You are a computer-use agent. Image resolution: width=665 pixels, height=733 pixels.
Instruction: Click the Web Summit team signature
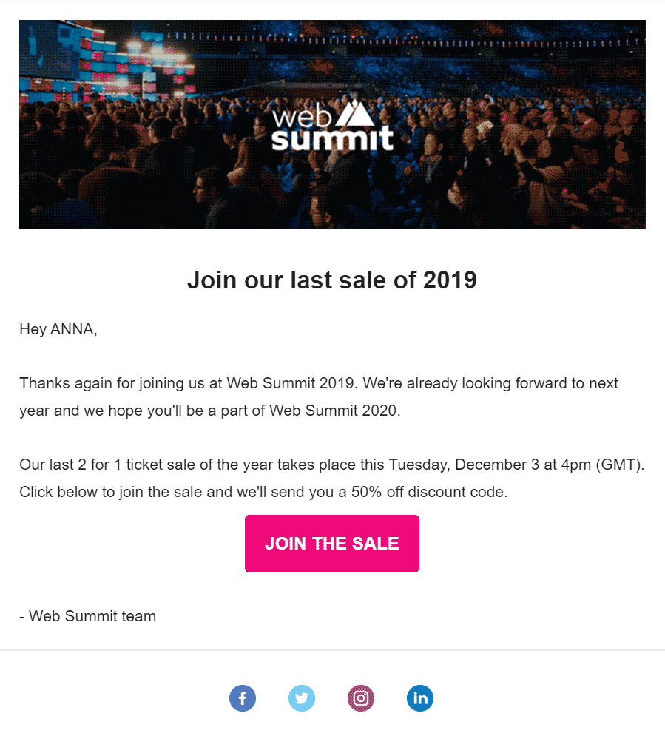[87, 616]
